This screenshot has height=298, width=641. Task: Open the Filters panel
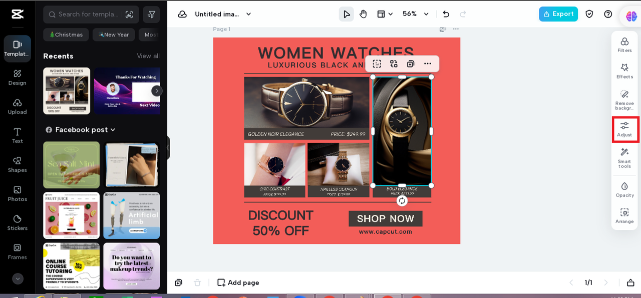pos(624,44)
